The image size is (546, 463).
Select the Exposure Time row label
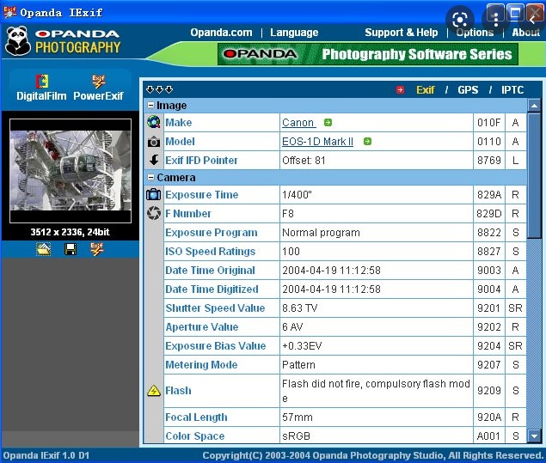coord(201,195)
